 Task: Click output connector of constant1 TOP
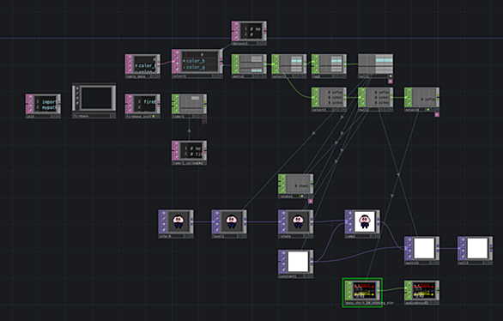312,262
